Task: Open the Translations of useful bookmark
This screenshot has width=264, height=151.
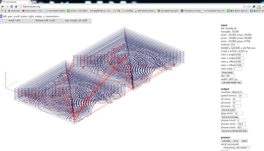Action: click(x=191, y=11)
